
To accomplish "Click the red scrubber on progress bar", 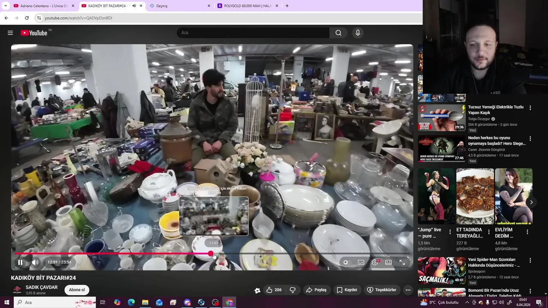I will (211, 254).
